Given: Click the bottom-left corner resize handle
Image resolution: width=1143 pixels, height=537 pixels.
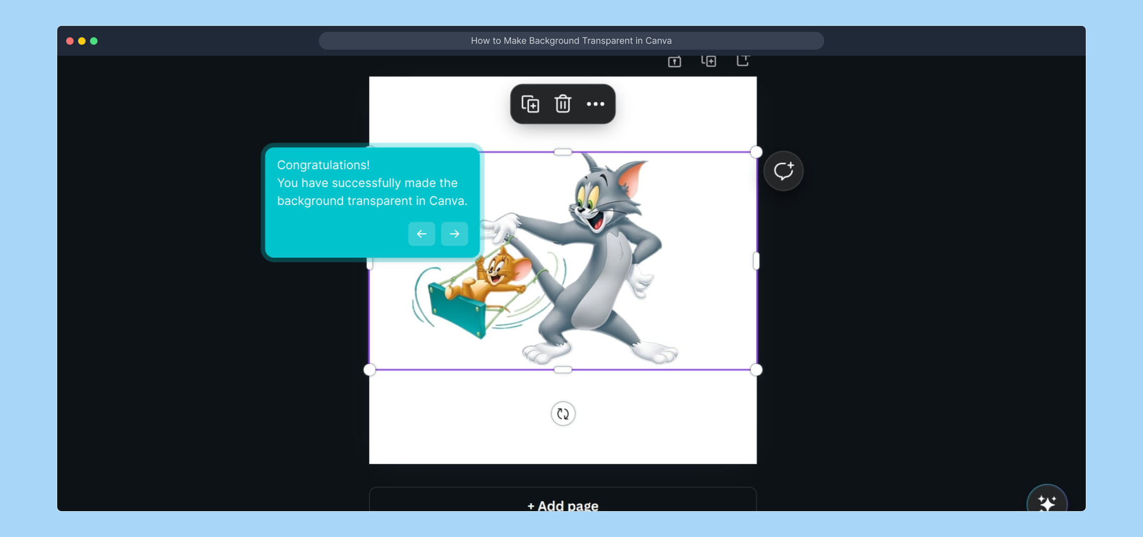Looking at the screenshot, I should click(370, 370).
